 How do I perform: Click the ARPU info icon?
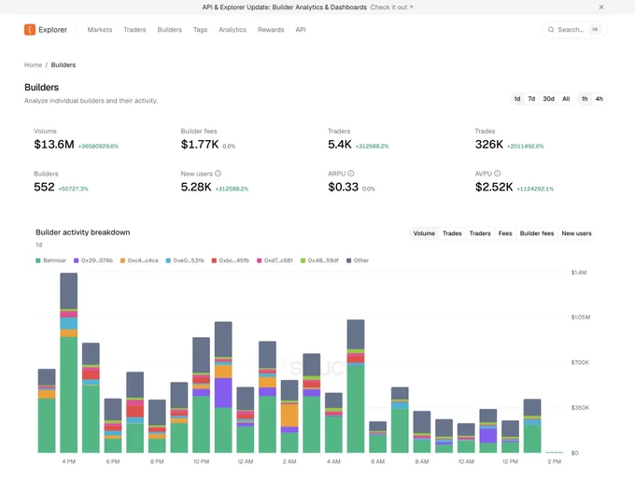point(351,174)
